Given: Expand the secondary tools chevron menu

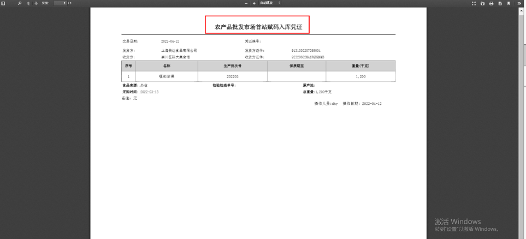Looking at the screenshot, I should point(520,3).
